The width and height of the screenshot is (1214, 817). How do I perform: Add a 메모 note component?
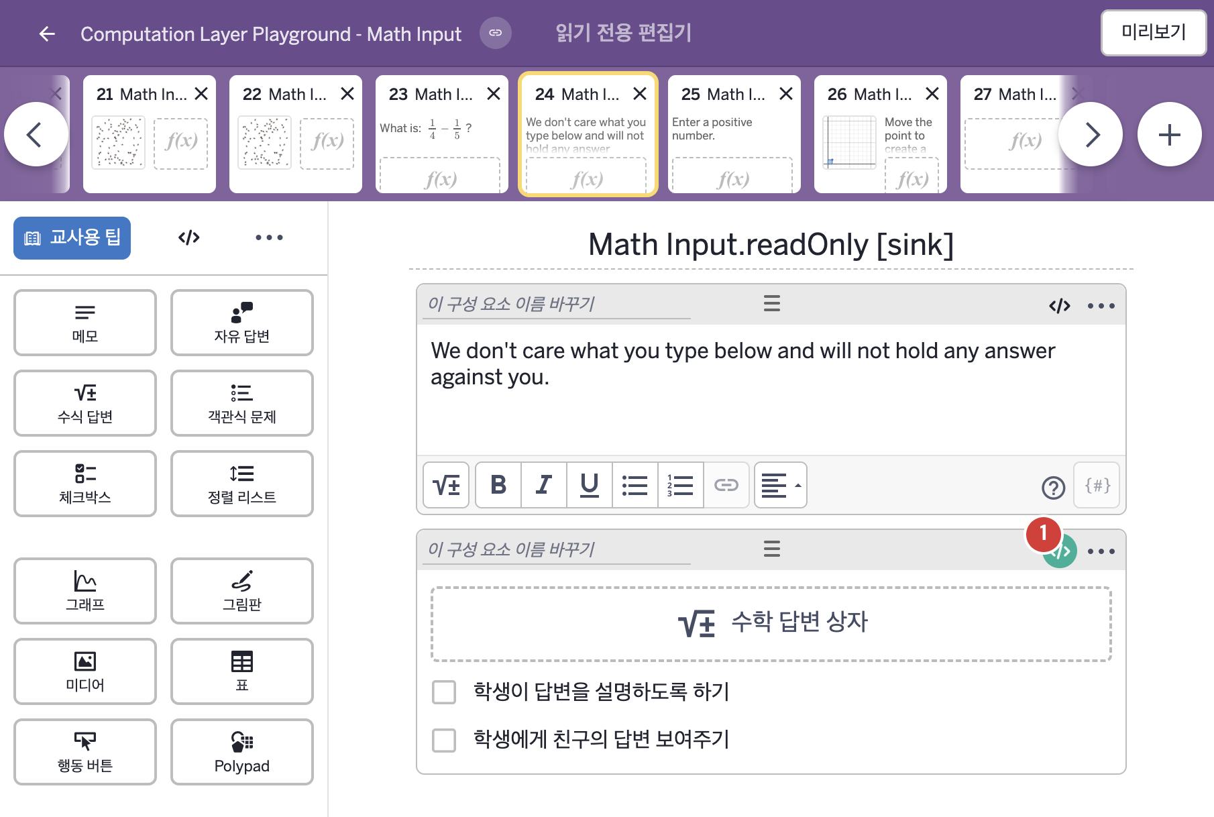85,323
